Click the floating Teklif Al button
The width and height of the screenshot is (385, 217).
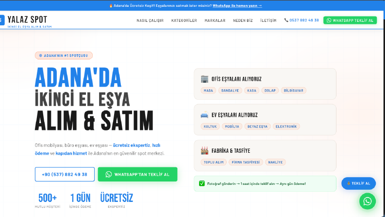[x=358, y=183]
